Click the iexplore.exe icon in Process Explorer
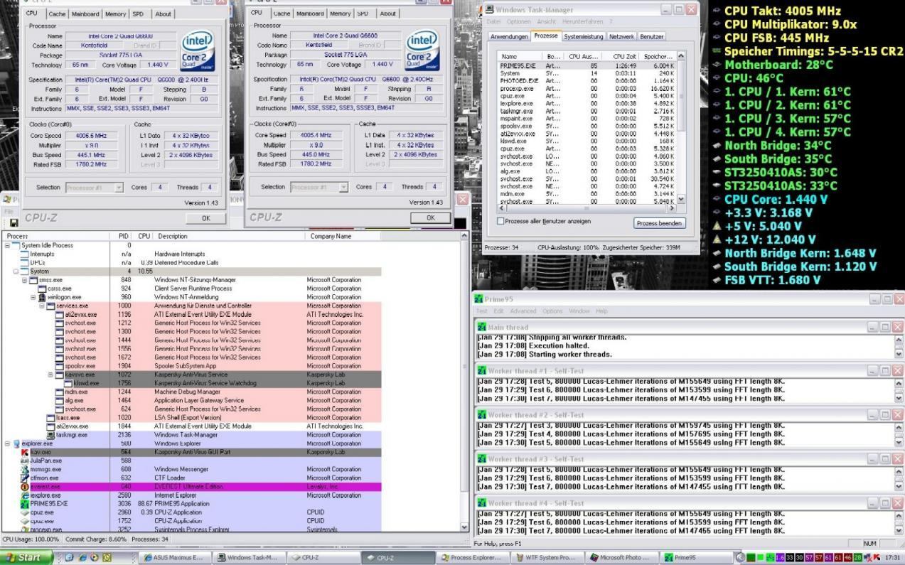Screen dimensions: 905x565 coord(26,495)
